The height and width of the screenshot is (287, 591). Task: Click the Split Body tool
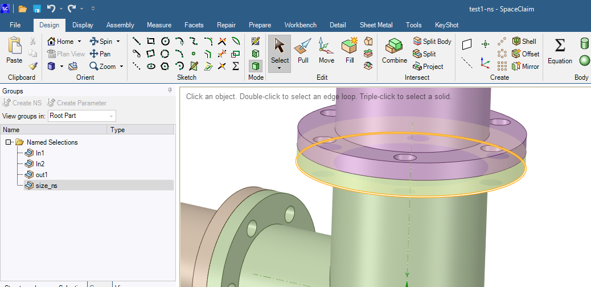tap(432, 42)
